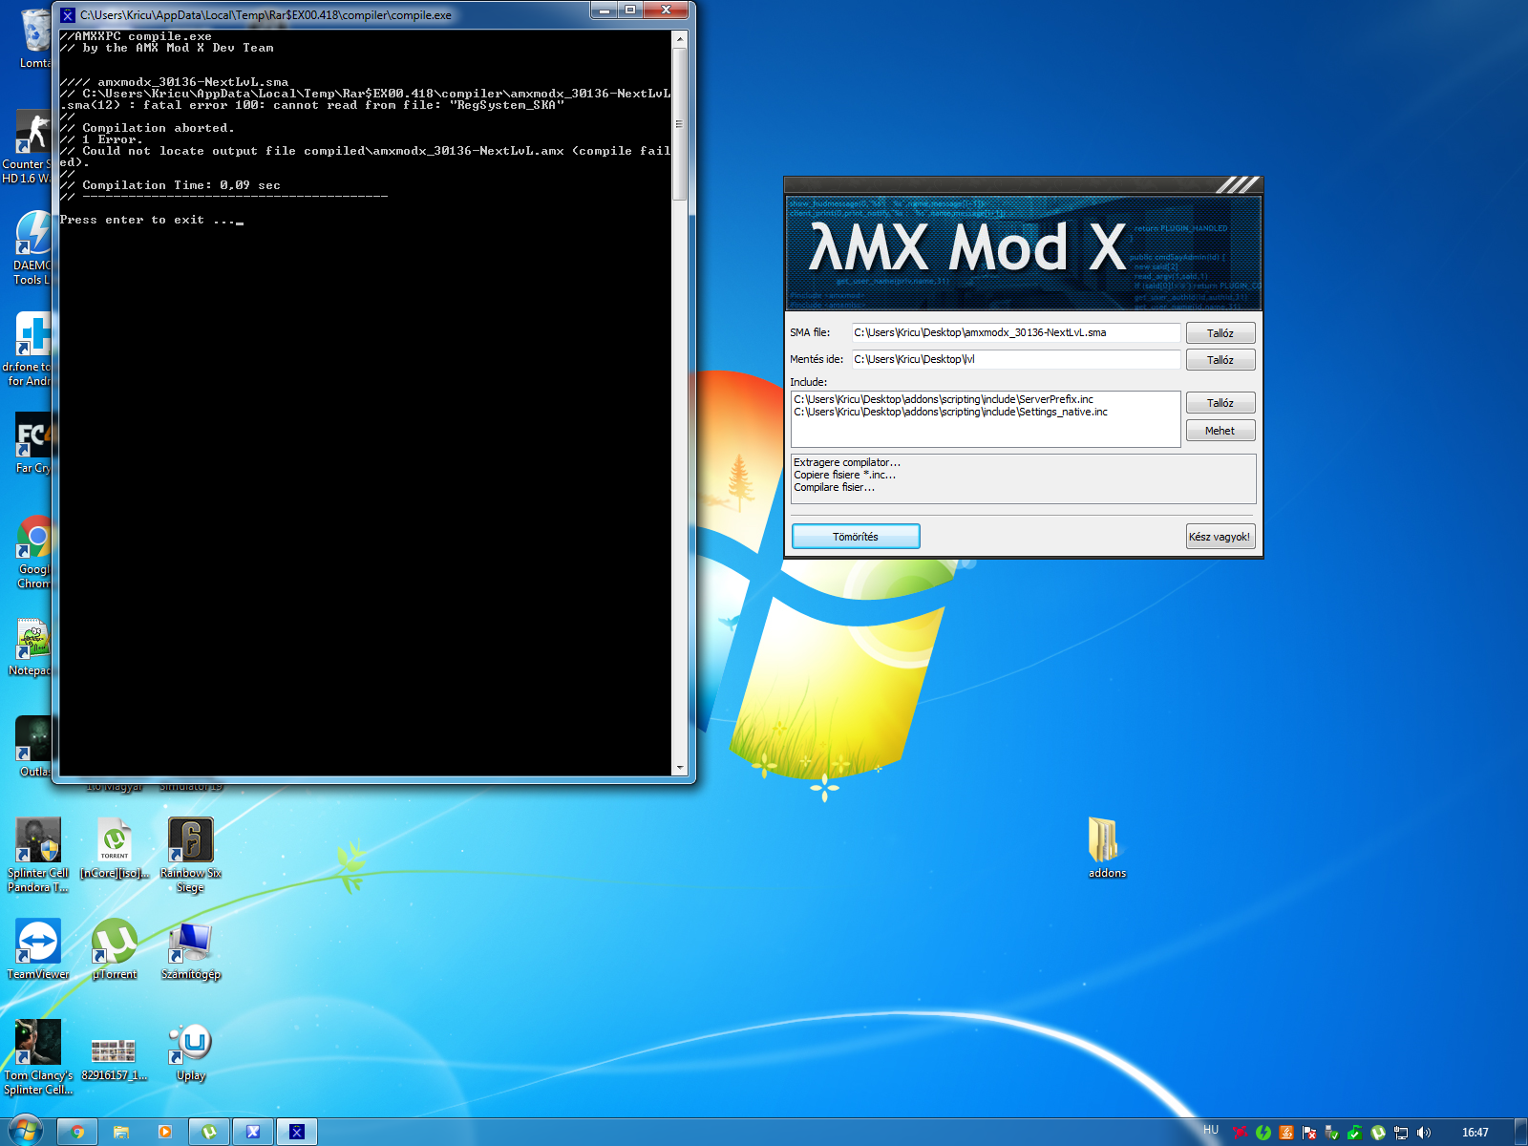The image size is (1528, 1146).
Task: Click Tallóz next to Mentés ide field
Action: [1220, 360]
